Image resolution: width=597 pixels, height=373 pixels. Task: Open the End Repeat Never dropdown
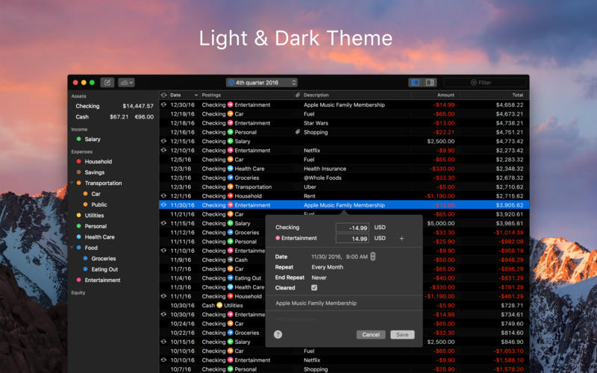[x=319, y=278]
